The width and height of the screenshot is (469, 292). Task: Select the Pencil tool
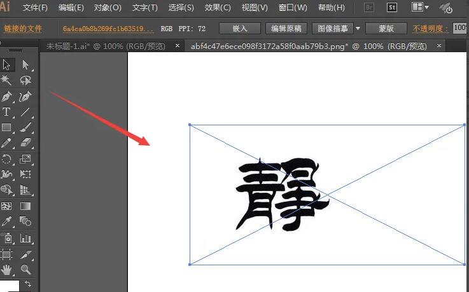coord(6,143)
